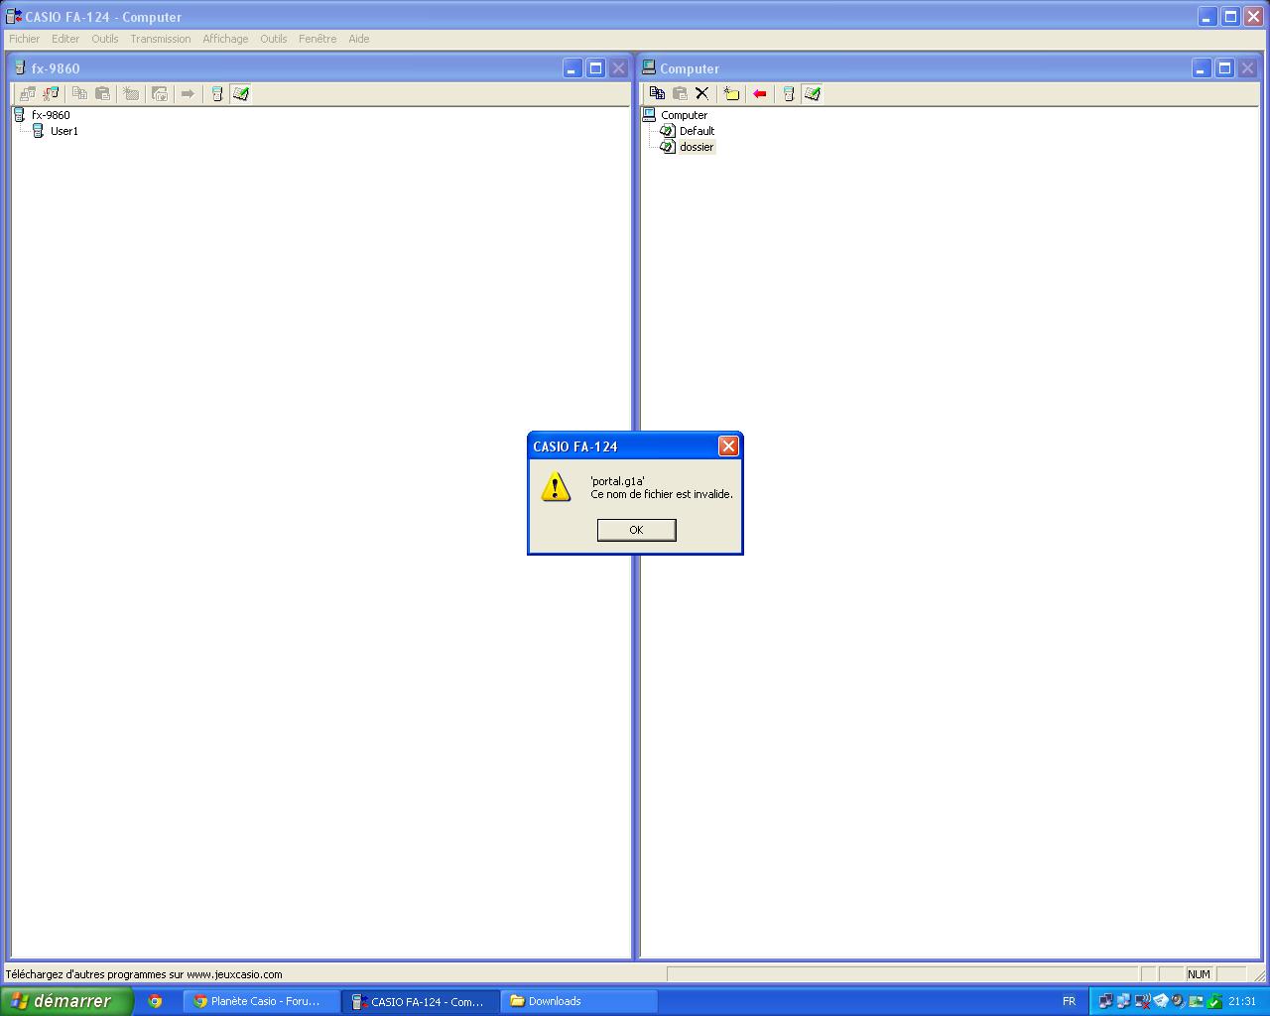Click the FR language indicator in taskbar
The height and width of the screenshot is (1016, 1270).
tap(1069, 1001)
